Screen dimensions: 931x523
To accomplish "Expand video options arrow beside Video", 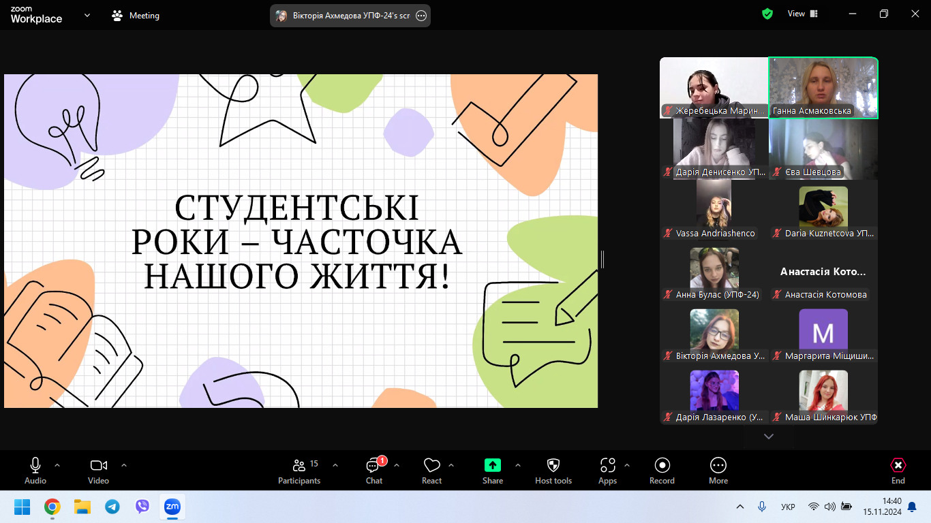I will (124, 465).
